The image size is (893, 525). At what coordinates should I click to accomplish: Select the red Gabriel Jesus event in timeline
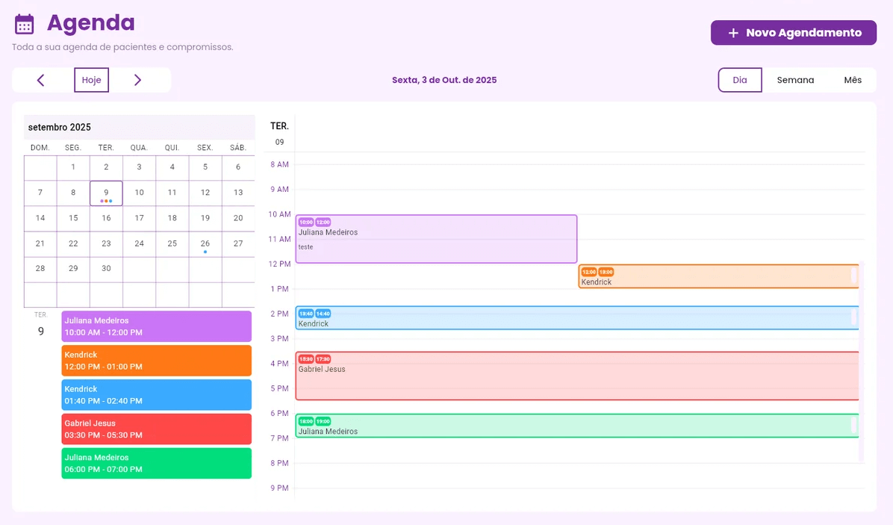(576, 381)
